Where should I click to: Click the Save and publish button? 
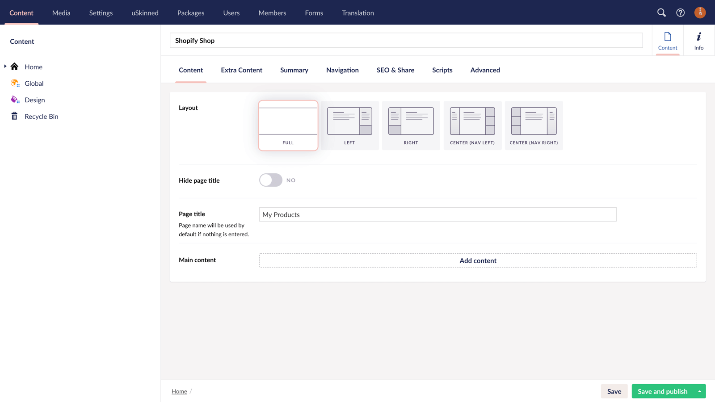663,391
